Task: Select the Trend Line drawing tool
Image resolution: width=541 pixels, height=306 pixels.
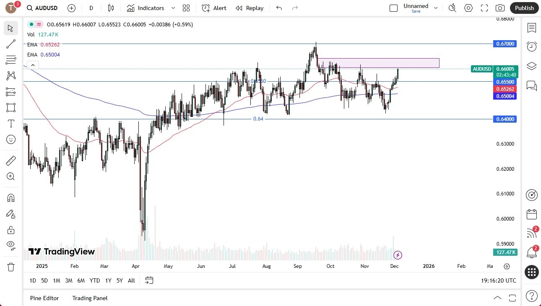Action: [x=10, y=44]
